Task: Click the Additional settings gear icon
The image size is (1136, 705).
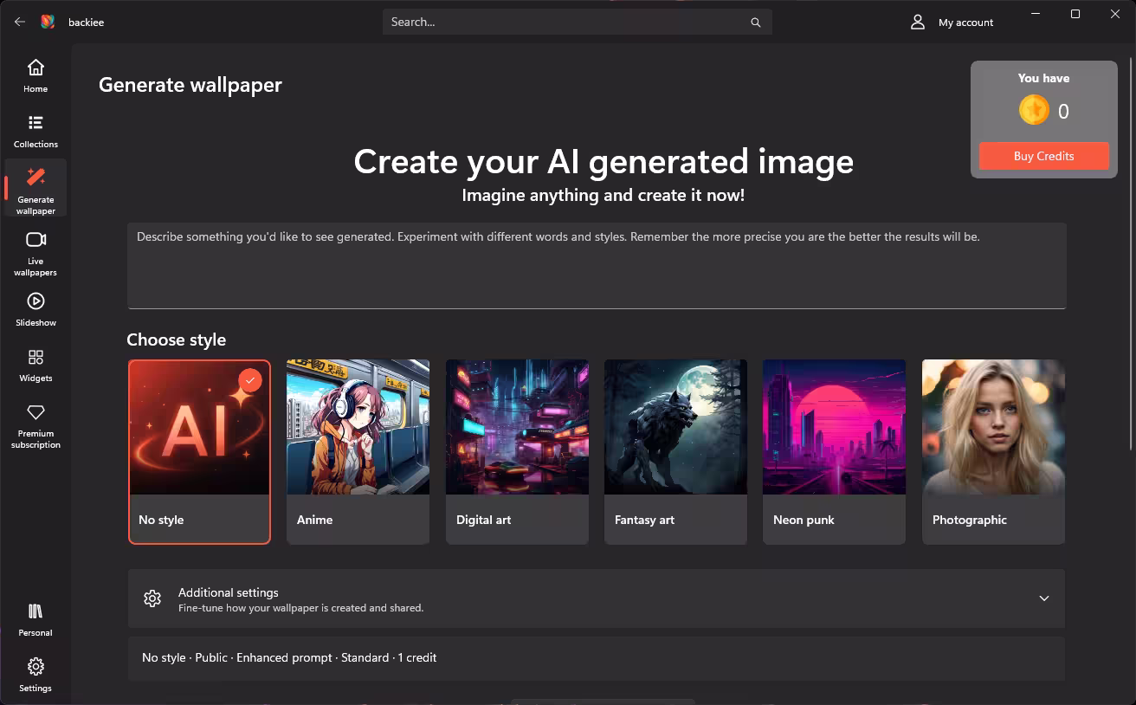Action: tap(152, 598)
